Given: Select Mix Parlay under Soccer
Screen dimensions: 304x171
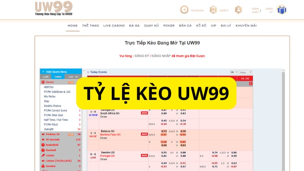Looking at the screenshot, I should [x=50, y=97].
